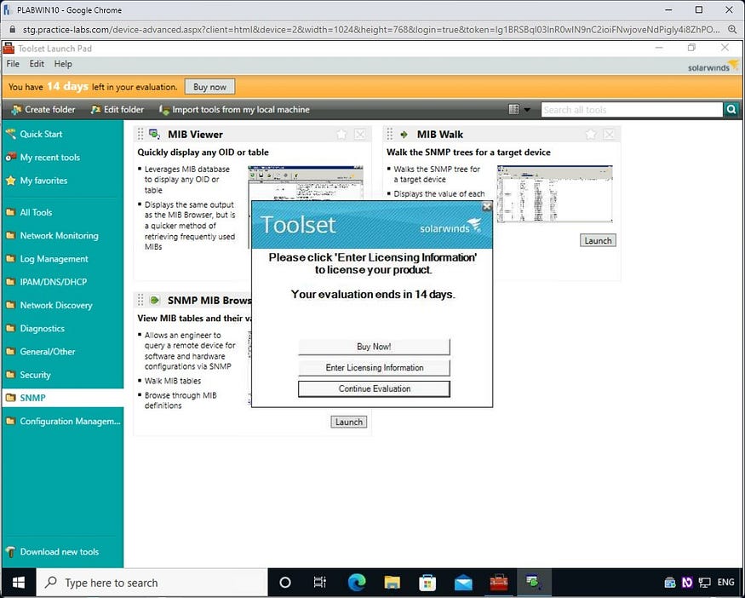745x598 pixels.
Task: Click Continue Evaluation button
Action: [x=374, y=388]
